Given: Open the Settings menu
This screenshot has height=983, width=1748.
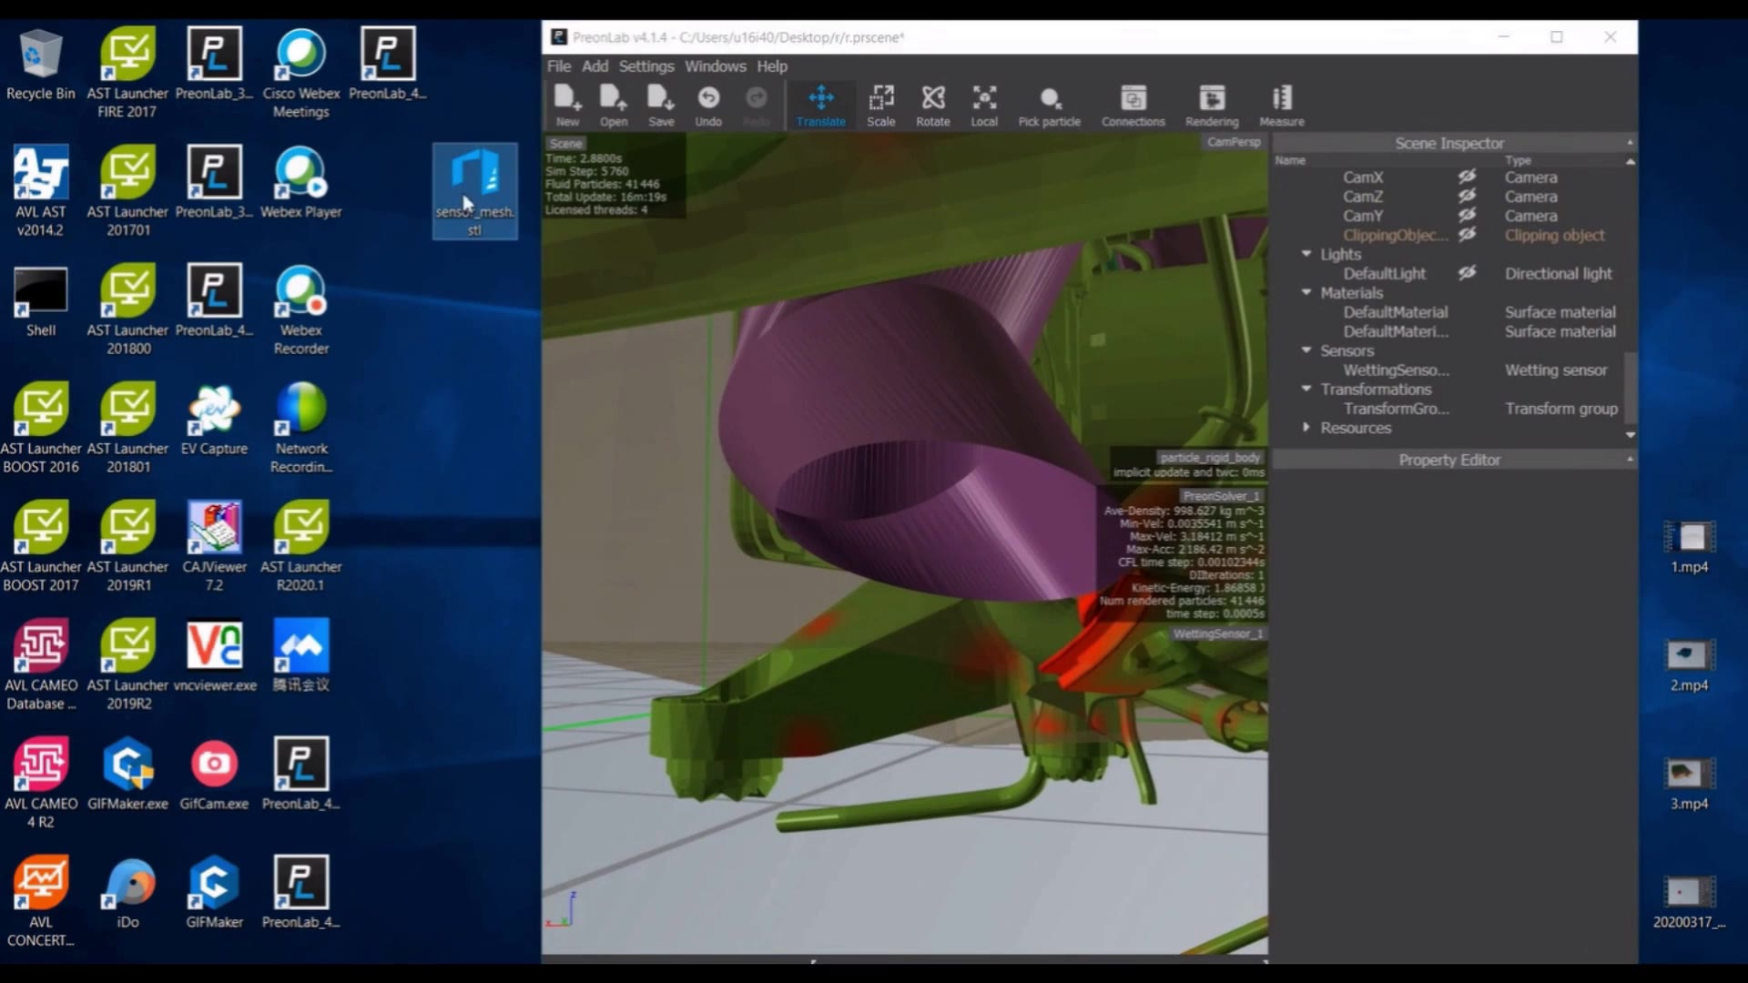Looking at the screenshot, I should [x=645, y=66].
